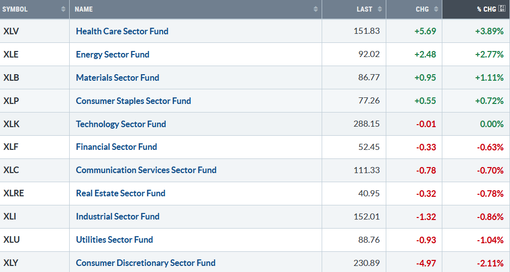Click the Utilities Sector Fund link
510x272 pixels.
(x=114, y=240)
